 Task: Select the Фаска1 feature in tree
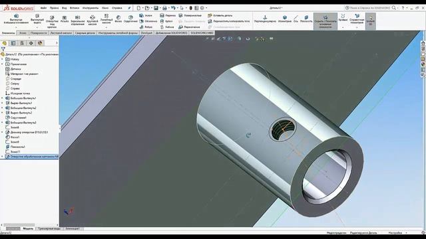tap(13, 137)
